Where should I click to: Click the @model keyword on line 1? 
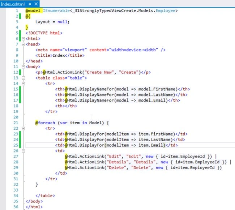[33, 10]
